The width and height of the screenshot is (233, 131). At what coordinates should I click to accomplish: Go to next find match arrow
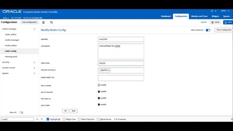pos(42,119)
